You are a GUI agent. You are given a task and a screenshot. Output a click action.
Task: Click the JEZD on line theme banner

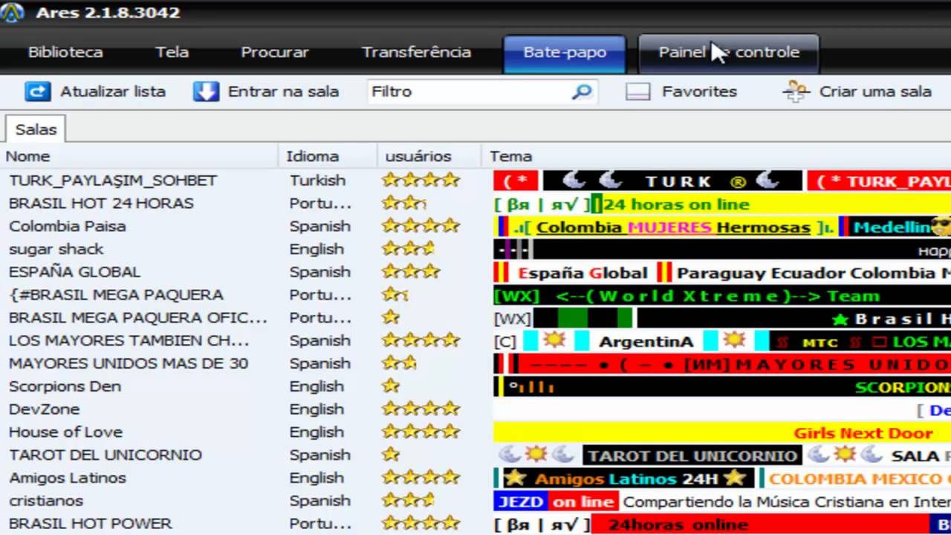pos(556,502)
